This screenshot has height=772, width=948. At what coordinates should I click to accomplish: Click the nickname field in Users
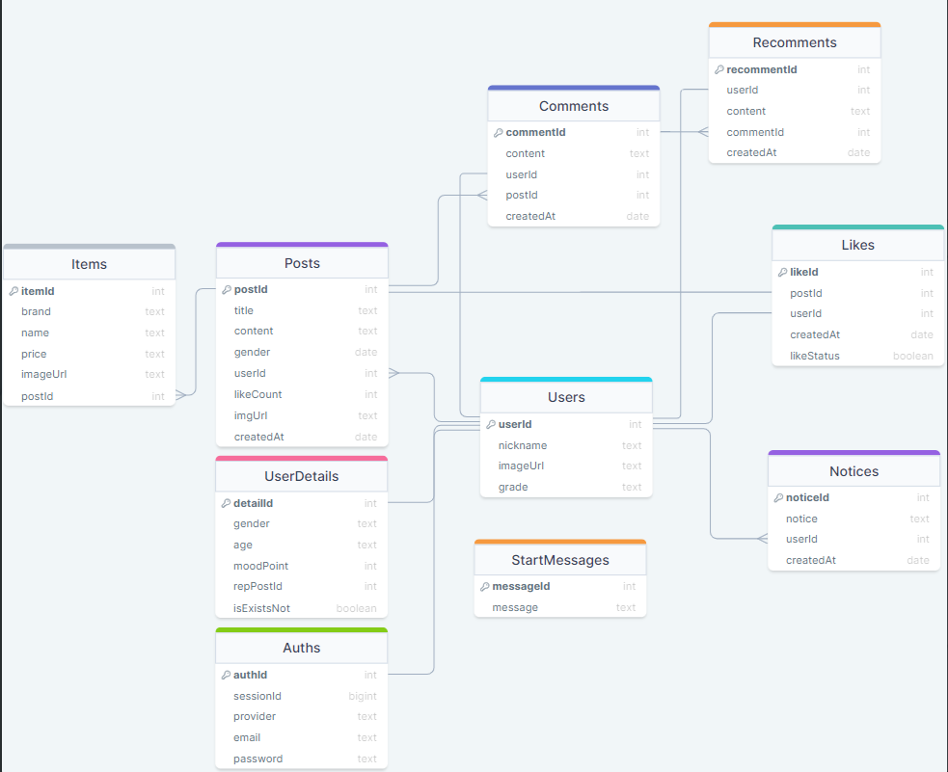tap(566, 445)
